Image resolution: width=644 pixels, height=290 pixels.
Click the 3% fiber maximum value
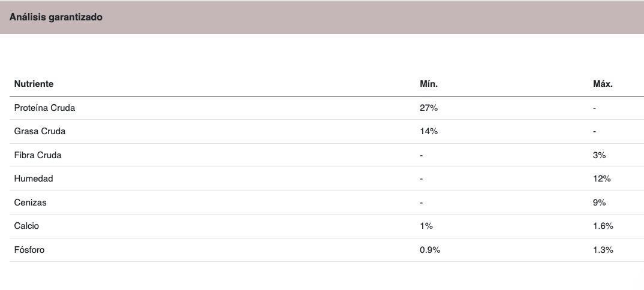coord(599,155)
